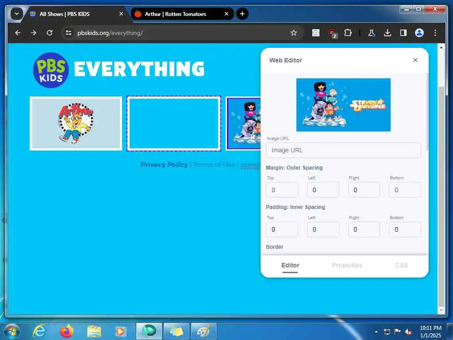Click the Margin Bottom field
Viewport: 453px width, 340px height.
coord(405,190)
